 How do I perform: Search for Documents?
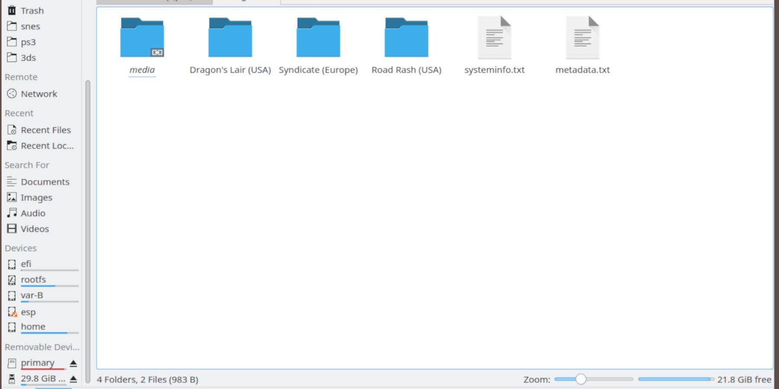tap(45, 182)
